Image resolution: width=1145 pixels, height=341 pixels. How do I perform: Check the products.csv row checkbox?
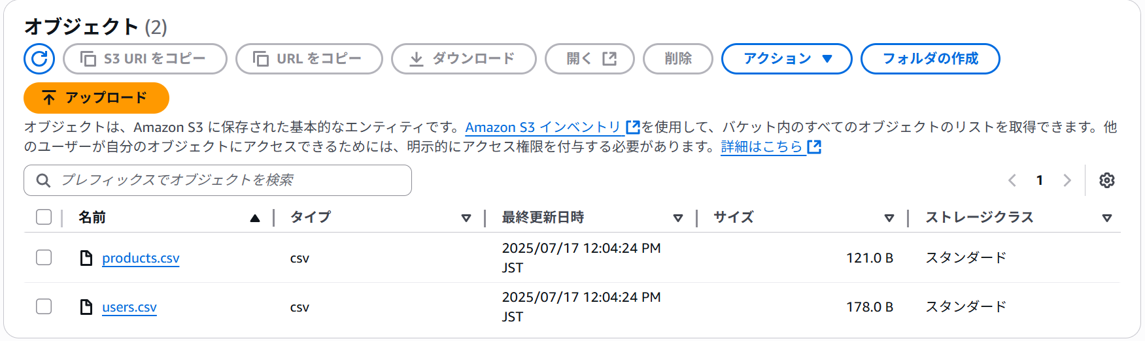pos(44,257)
